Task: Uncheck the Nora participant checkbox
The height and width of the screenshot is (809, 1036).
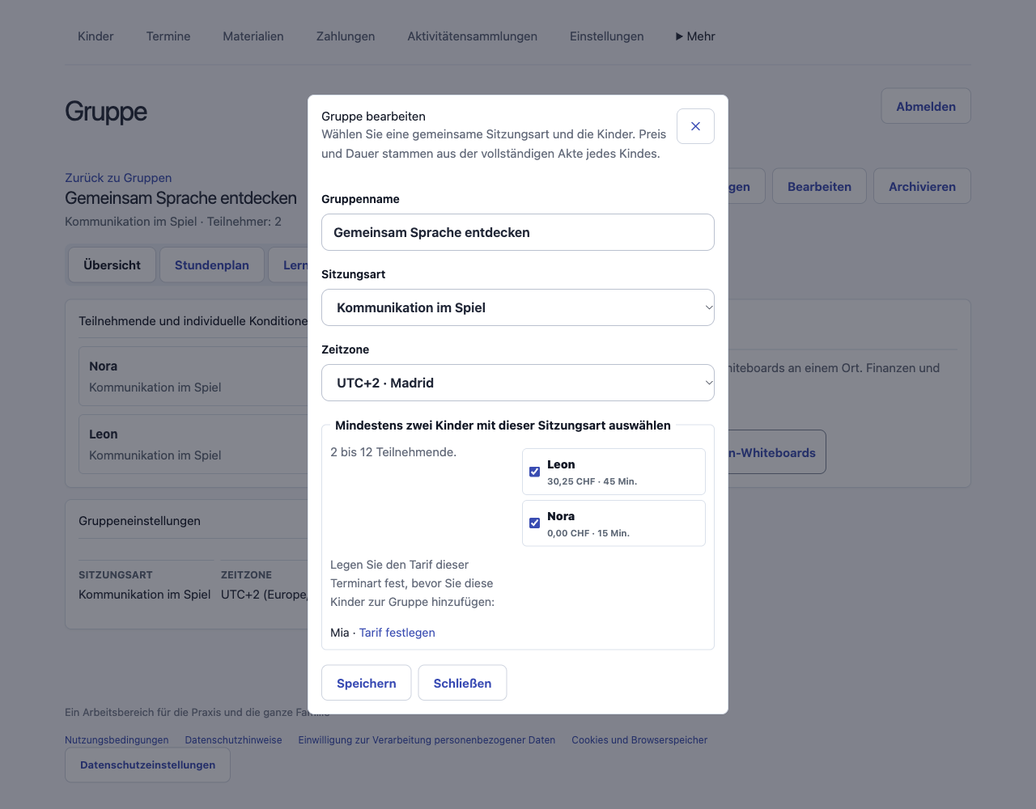Action: [x=534, y=523]
